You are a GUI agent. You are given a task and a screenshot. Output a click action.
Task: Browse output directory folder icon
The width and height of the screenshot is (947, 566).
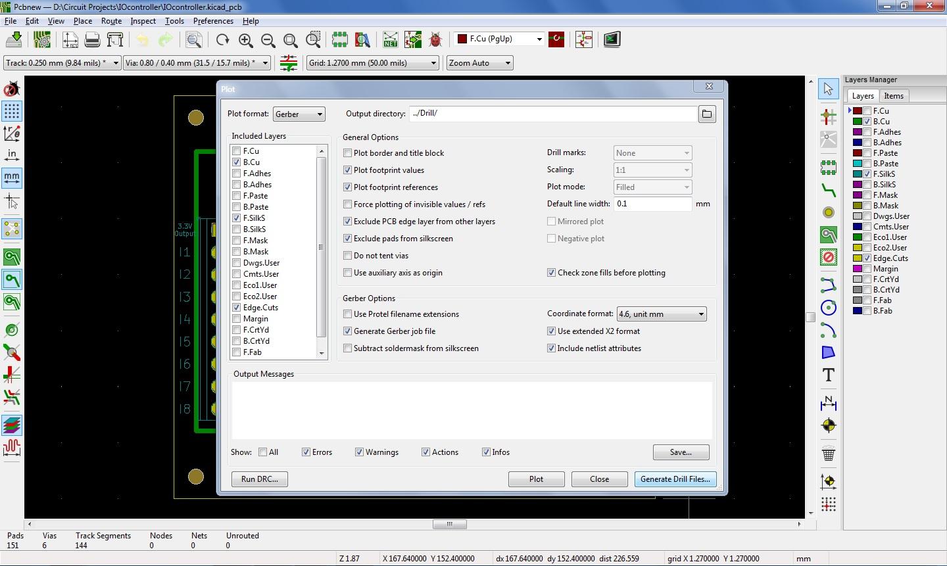click(707, 114)
